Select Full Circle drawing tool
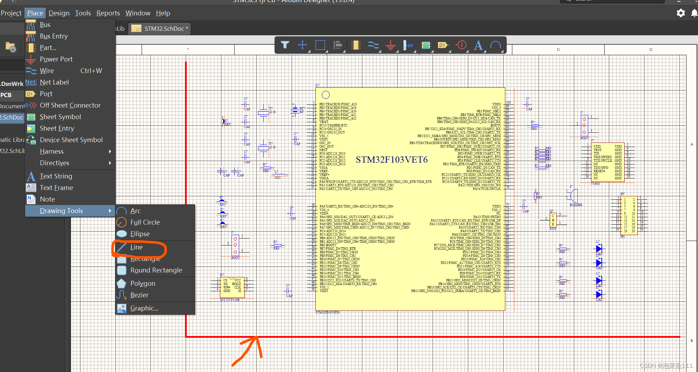 pyautogui.click(x=155, y=222)
